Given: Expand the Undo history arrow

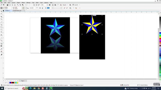Looking at the screenshot, I should pos(27,5).
